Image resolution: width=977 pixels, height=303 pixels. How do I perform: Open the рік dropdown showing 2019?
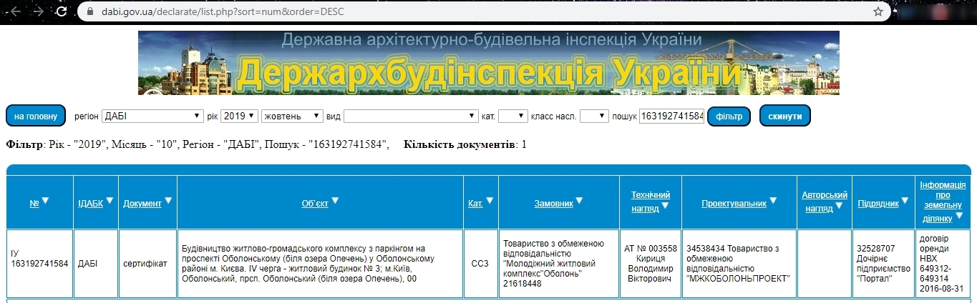[239, 116]
